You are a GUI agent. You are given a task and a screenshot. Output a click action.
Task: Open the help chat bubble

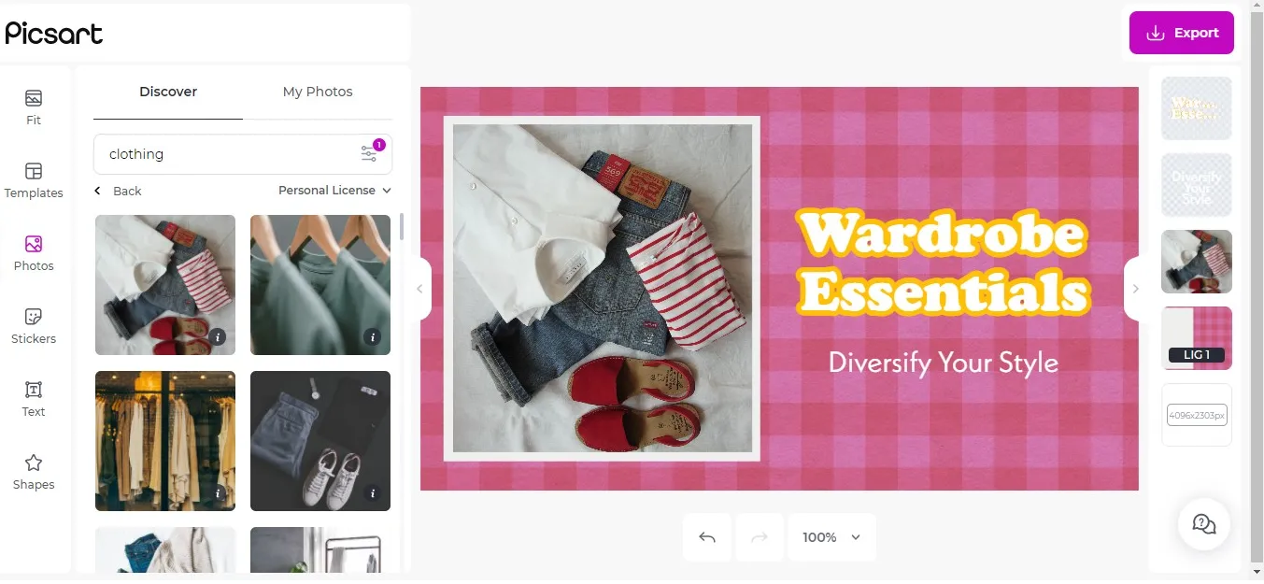point(1204,524)
